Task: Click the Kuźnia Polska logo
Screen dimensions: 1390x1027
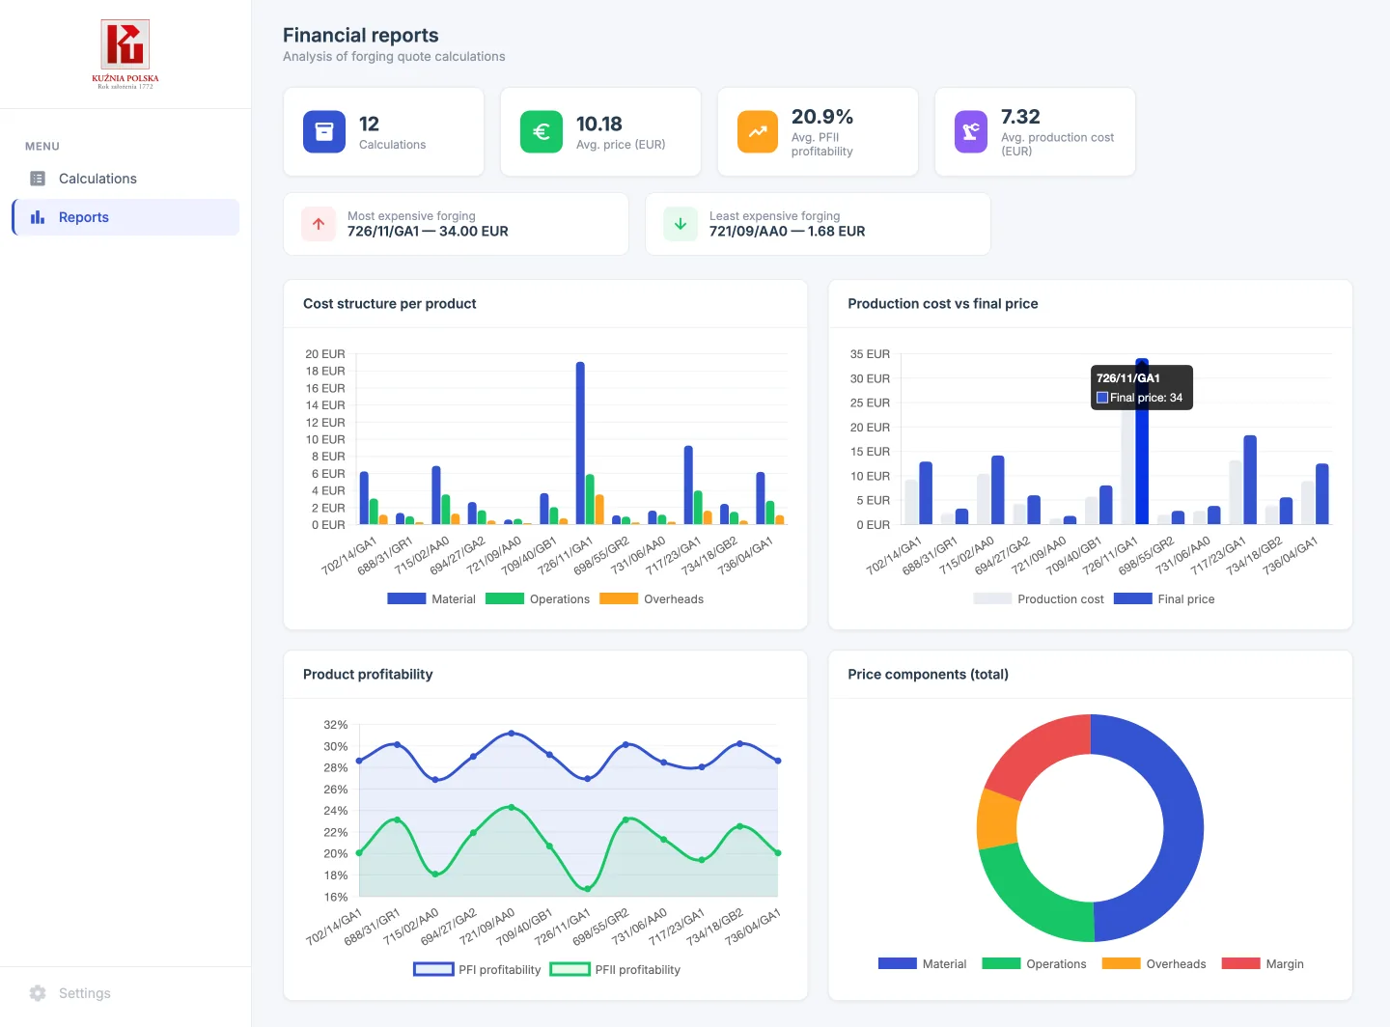Action: pyautogui.click(x=125, y=54)
